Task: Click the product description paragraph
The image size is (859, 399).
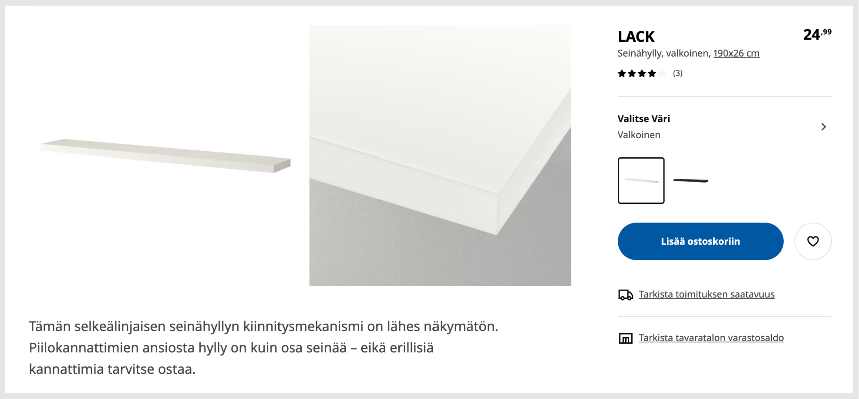Action: 263,348
